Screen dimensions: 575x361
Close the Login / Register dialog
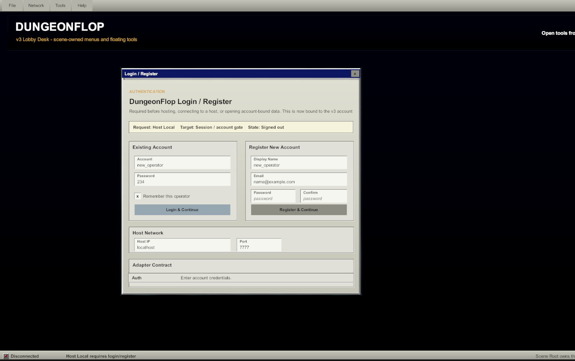(355, 74)
